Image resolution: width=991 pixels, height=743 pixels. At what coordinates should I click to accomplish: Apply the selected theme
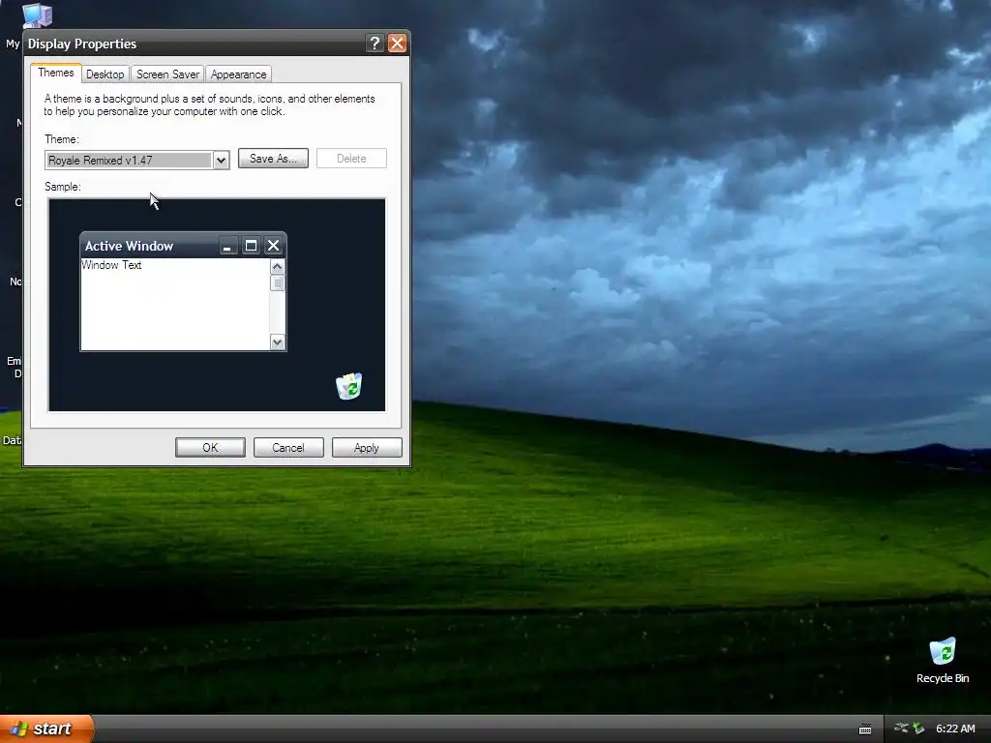[367, 448]
